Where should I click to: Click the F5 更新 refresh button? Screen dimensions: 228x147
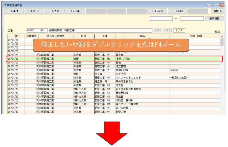click(55, 11)
